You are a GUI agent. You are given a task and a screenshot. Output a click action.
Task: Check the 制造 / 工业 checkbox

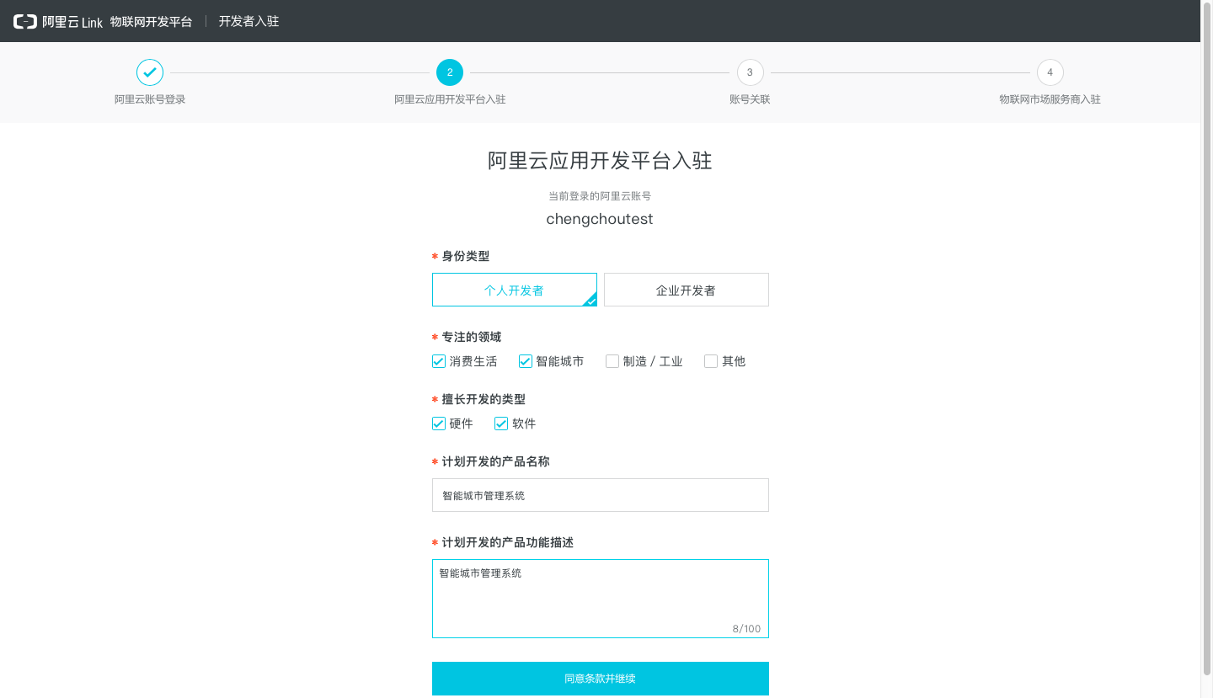click(612, 361)
